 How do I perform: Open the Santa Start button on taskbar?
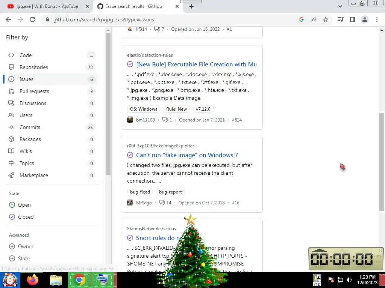point(10,280)
